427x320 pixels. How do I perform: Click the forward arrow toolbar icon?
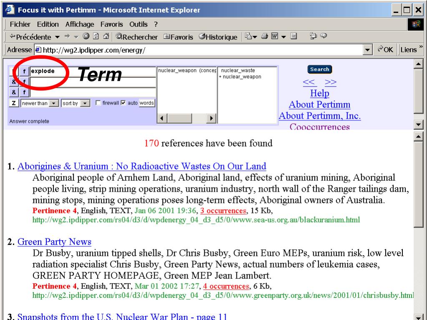tap(67, 36)
